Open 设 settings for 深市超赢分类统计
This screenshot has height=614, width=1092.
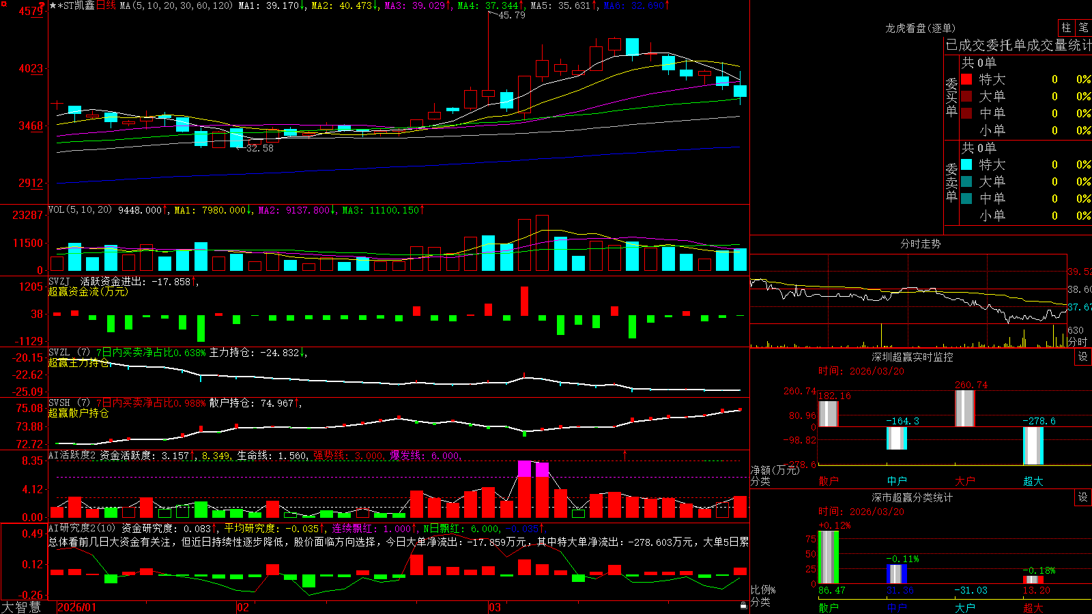click(1083, 497)
